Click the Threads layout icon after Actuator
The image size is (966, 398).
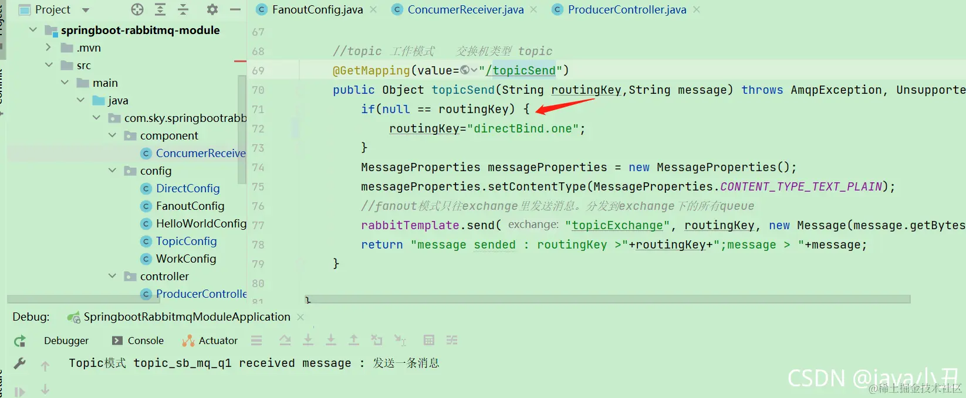point(256,340)
